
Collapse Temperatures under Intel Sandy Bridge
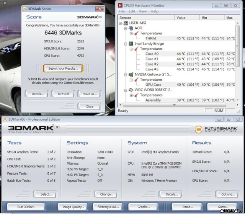[x=131, y=49]
